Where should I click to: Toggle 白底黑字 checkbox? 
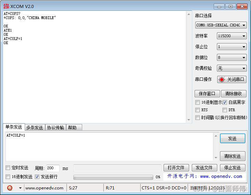pos(225,102)
